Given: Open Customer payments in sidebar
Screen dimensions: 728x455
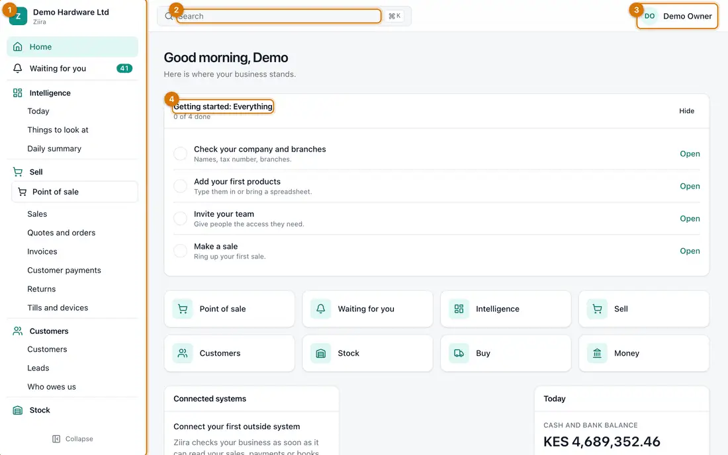Looking at the screenshot, I should coord(64,270).
